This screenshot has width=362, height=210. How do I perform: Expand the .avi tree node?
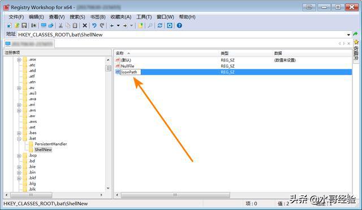(19, 105)
